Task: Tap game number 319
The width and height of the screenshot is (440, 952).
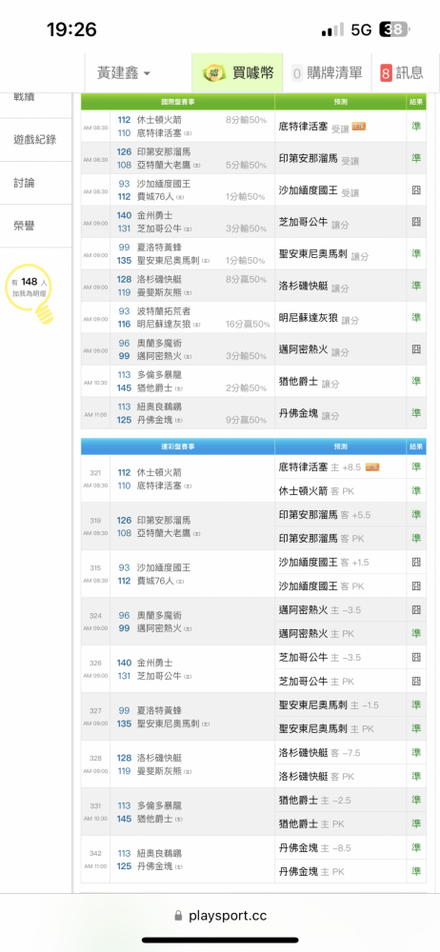Action: point(95,521)
